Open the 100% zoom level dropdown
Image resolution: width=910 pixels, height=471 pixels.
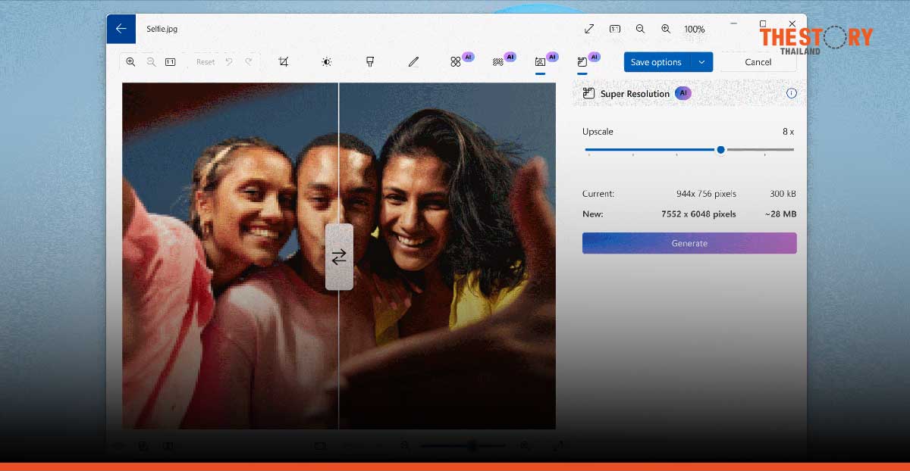[x=695, y=29]
